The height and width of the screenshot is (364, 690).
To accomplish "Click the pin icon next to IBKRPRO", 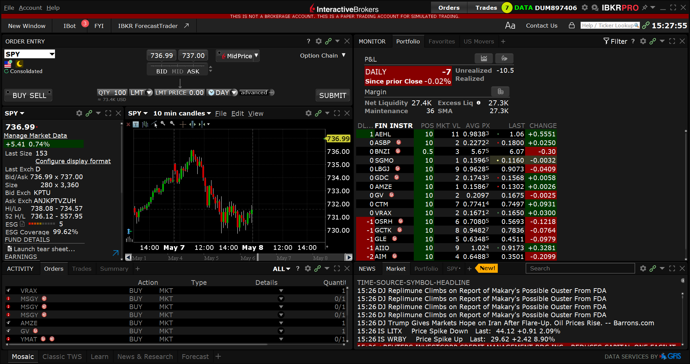I will tap(644, 7).
